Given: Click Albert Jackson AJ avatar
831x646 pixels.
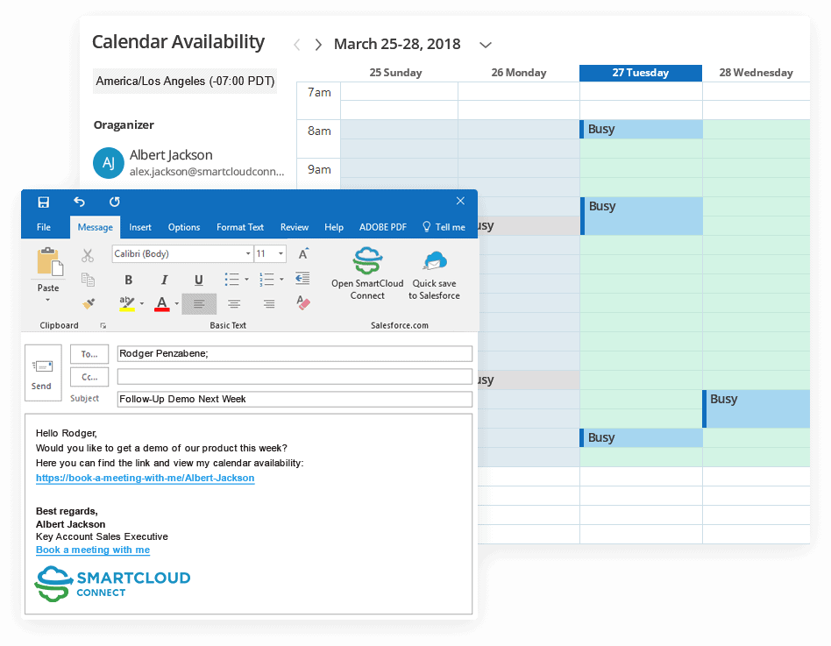Looking at the screenshot, I should (x=109, y=163).
